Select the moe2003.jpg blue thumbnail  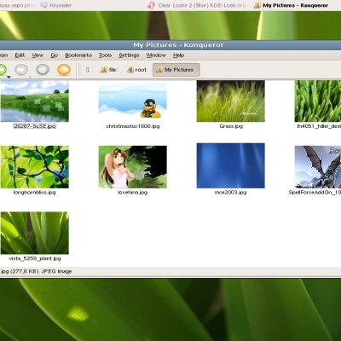point(231,165)
